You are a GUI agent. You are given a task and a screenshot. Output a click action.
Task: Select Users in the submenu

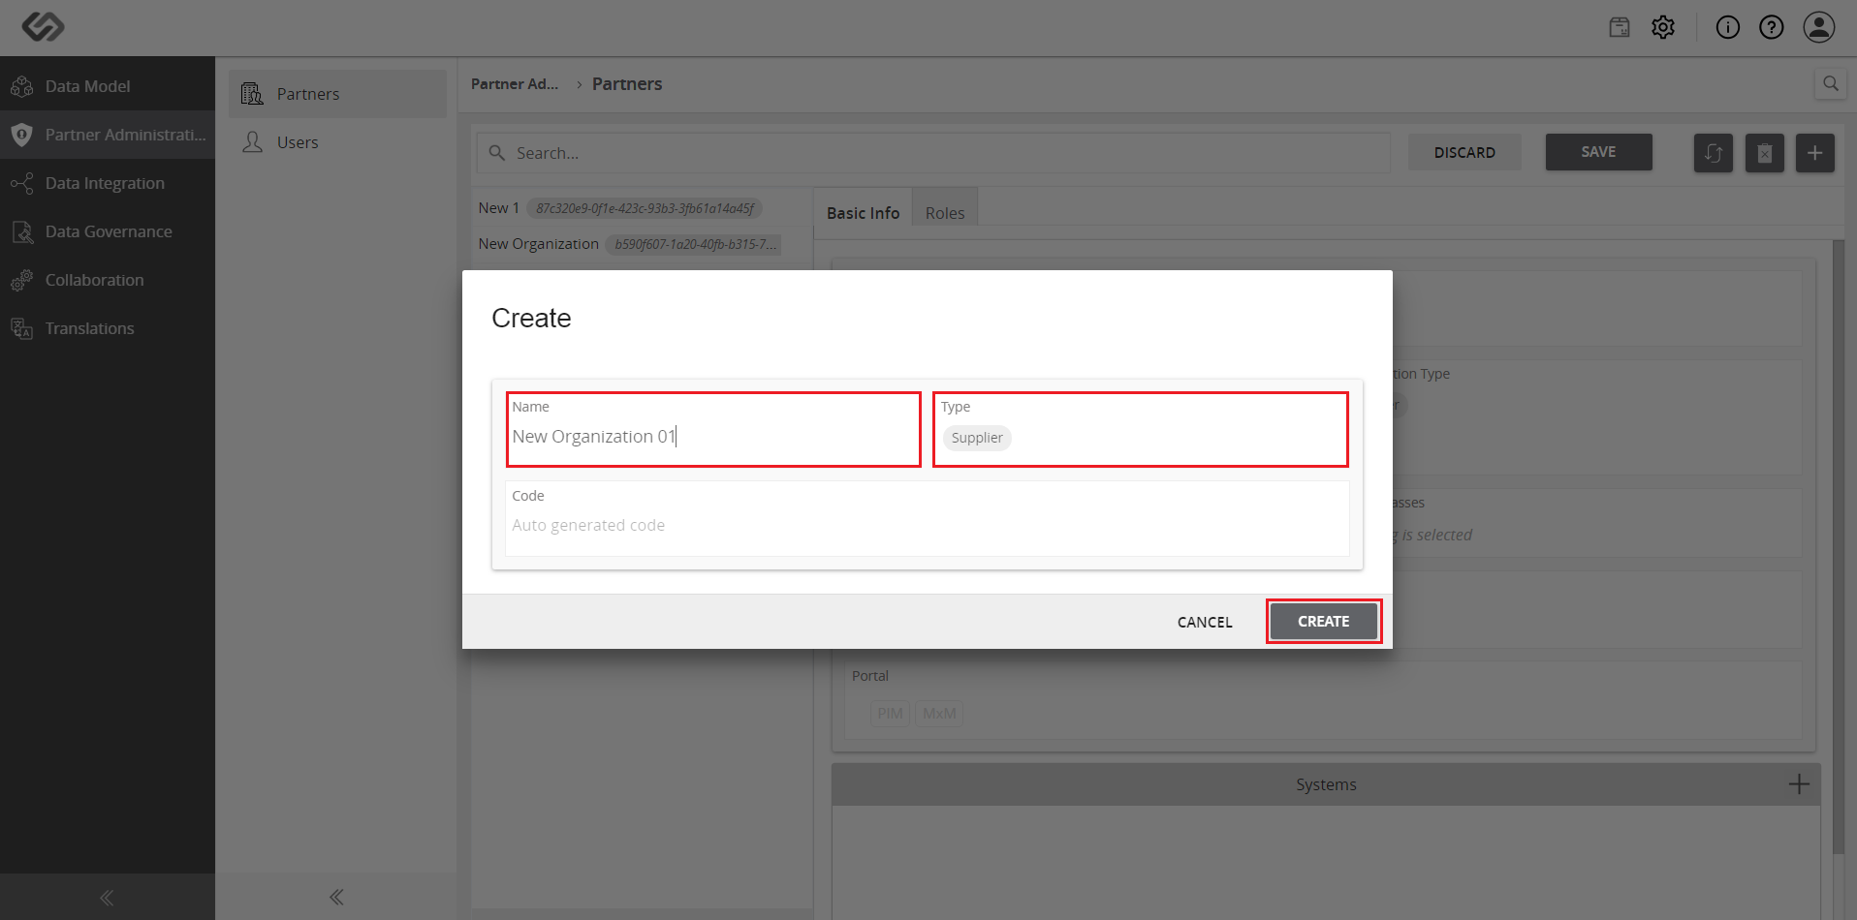337,142
